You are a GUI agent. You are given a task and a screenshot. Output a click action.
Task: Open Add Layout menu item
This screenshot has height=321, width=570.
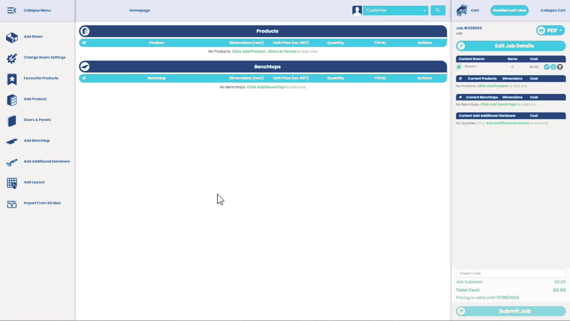pos(34,182)
